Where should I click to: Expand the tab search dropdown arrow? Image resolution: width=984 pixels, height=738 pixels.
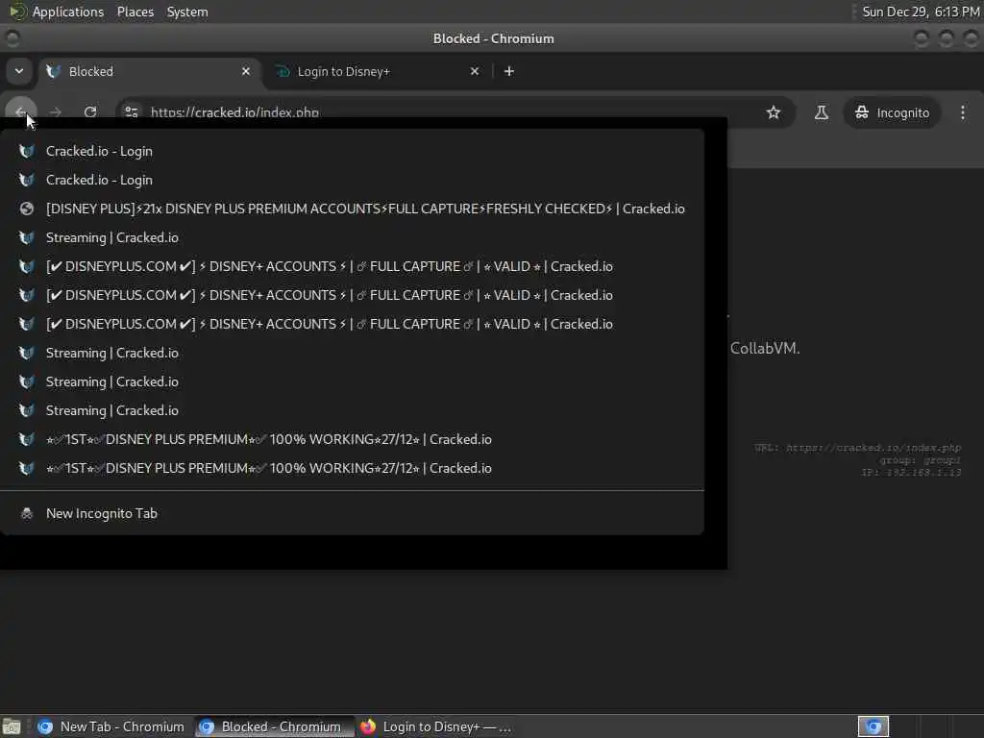(x=19, y=71)
